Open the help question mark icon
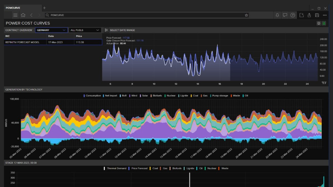The image size is (333, 187). click(x=293, y=15)
